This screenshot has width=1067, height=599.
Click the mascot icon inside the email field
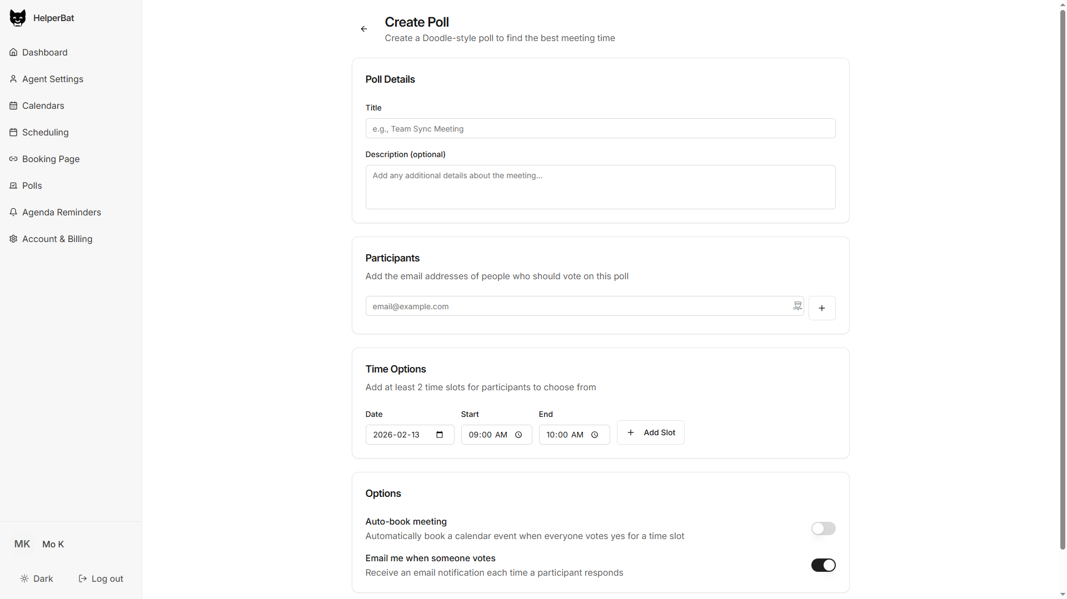pos(797,306)
